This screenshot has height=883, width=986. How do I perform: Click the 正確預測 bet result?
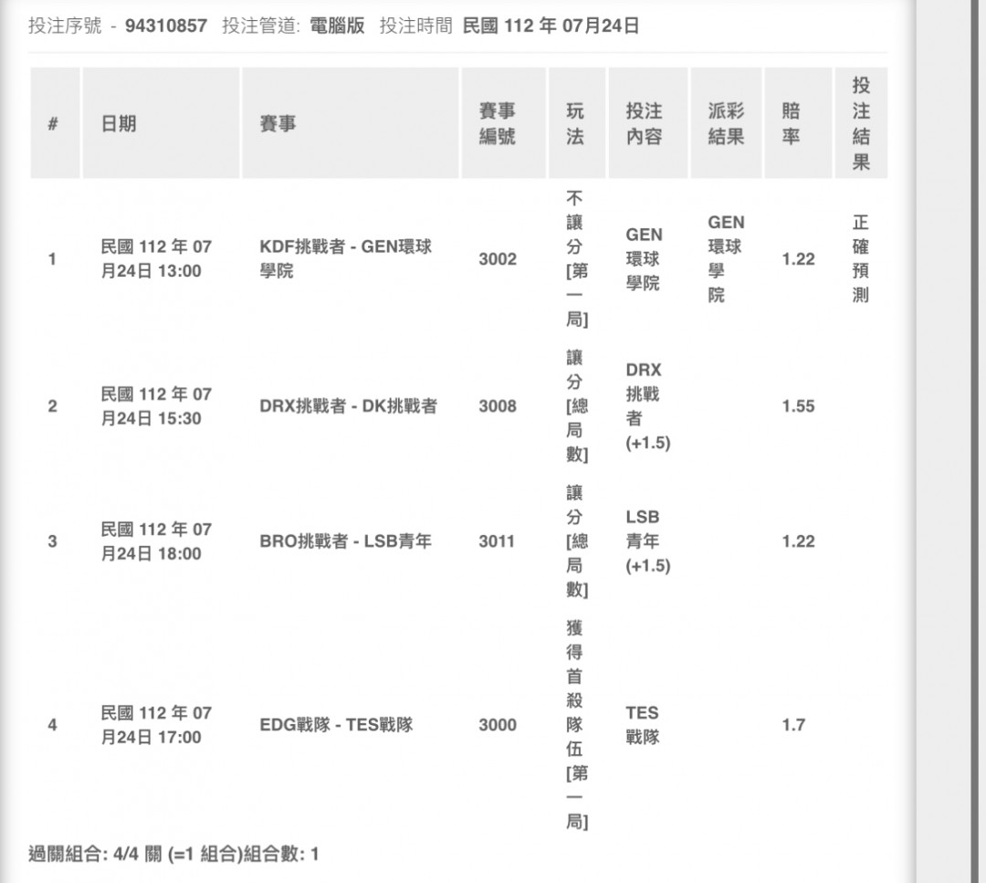click(861, 258)
